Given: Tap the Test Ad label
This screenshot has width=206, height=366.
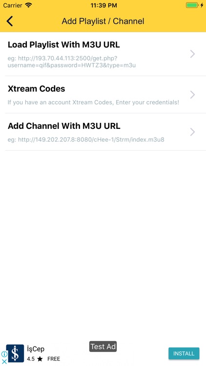Looking at the screenshot, I should point(103,346).
